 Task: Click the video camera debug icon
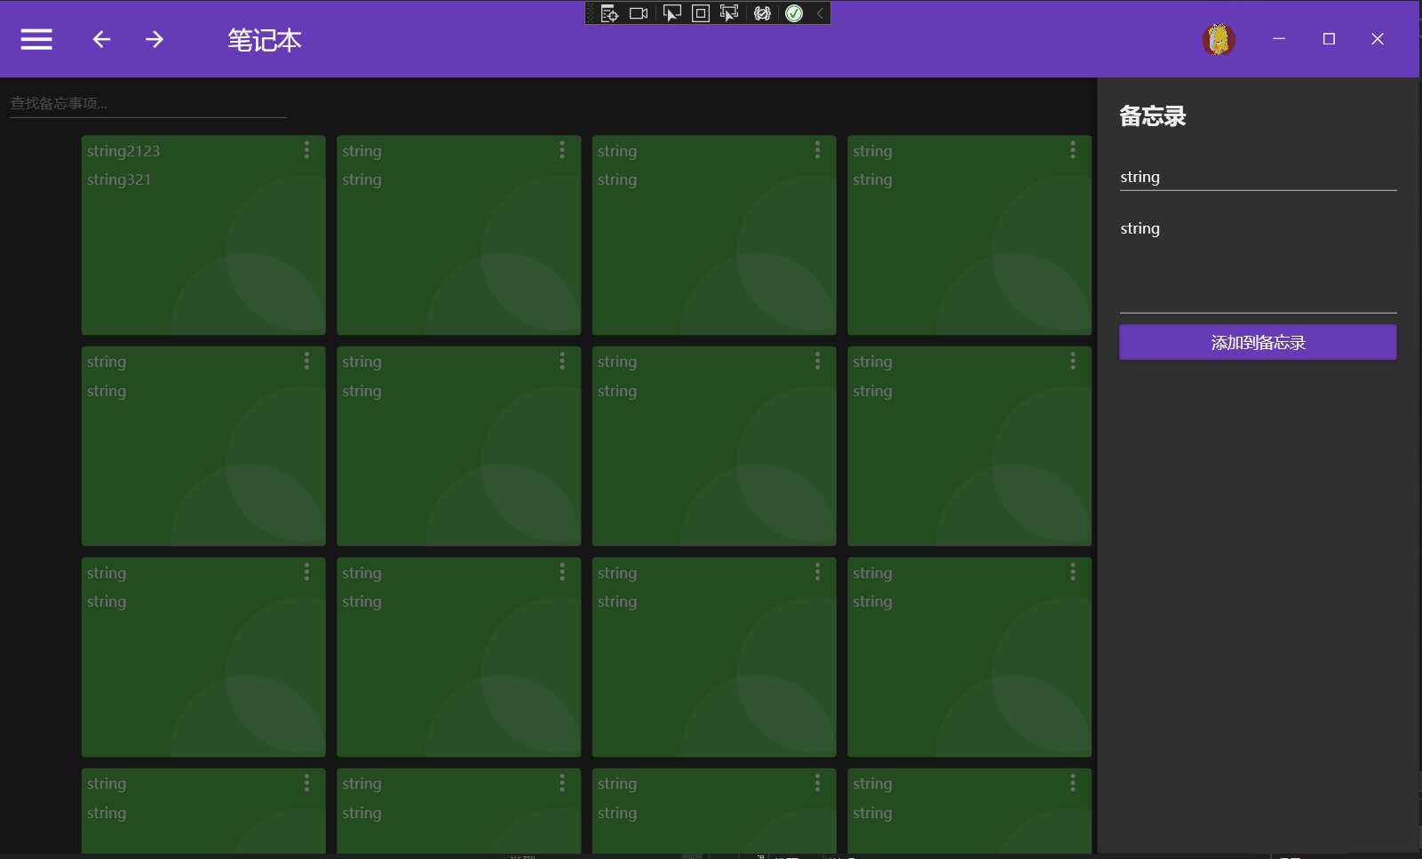coord(639,13)
